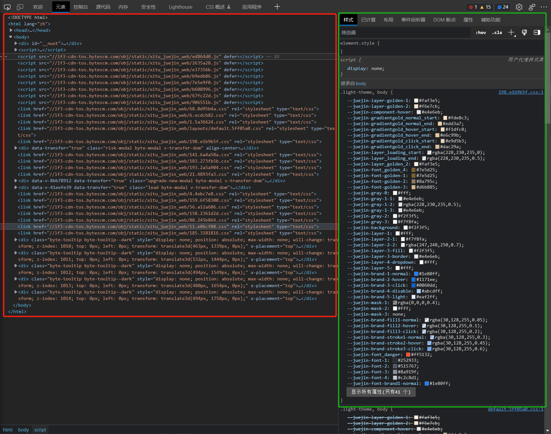Switch to the 布局 pane tab

click(388, 20)
